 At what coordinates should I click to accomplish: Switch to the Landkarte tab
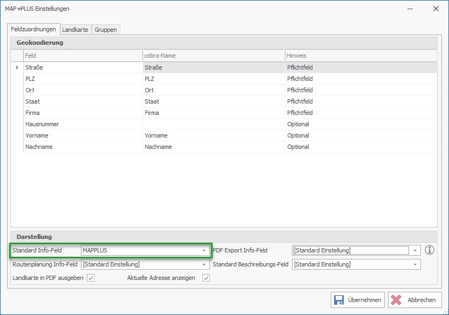tap(75, 30)
